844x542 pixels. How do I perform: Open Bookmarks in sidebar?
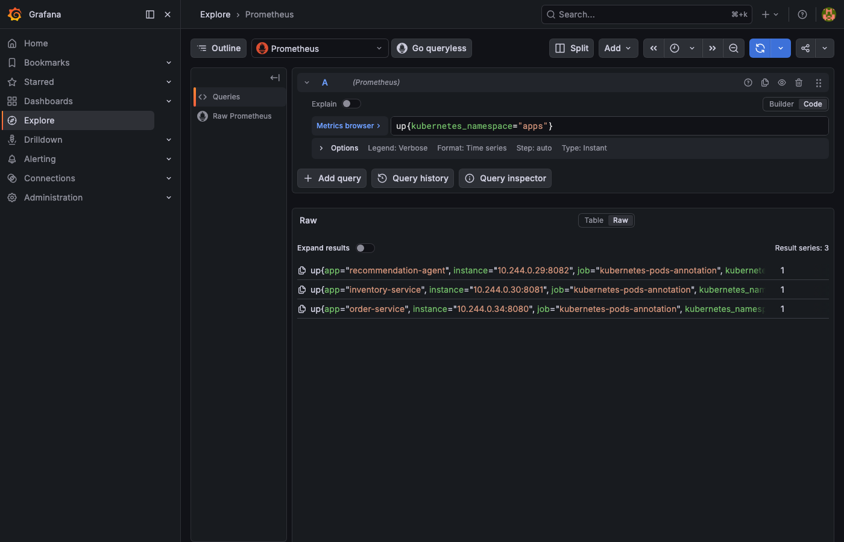(46, 63)
